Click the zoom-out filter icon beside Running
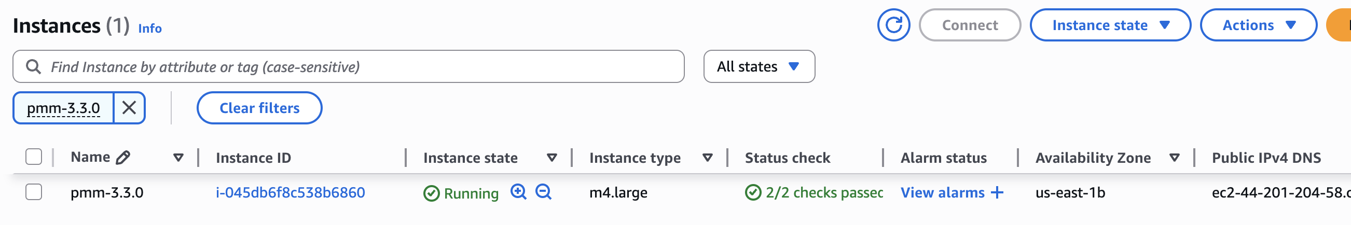The height and width of the screenshot is (225, 1351). pyautogui.click(x=543, y=192)
